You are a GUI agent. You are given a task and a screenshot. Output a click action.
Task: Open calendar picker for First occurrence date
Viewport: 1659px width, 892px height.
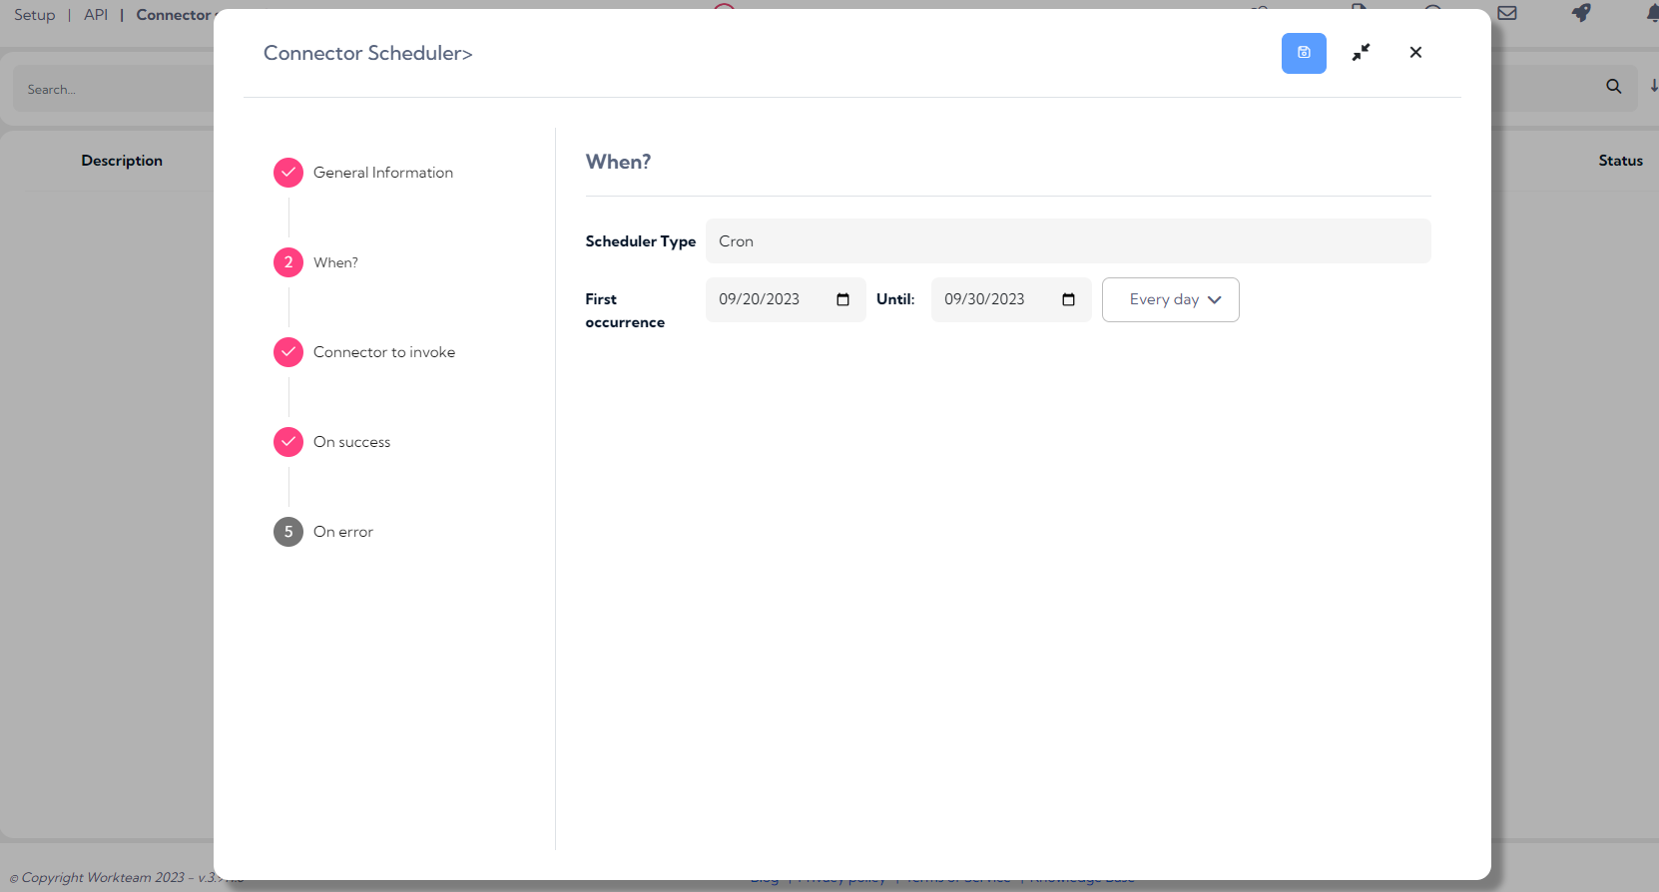(842, 299)
